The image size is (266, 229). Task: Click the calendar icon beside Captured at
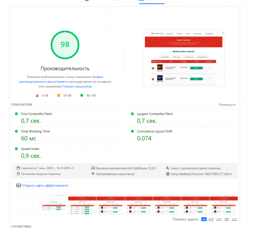coord(18,168)
